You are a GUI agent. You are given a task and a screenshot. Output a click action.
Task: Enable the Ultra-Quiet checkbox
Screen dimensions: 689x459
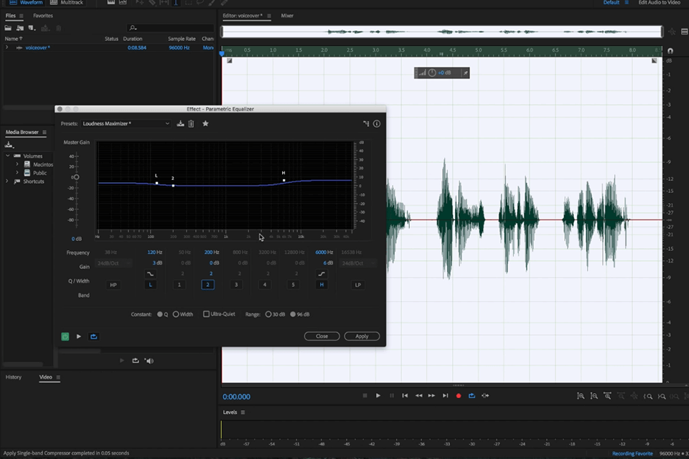(205, 313)
